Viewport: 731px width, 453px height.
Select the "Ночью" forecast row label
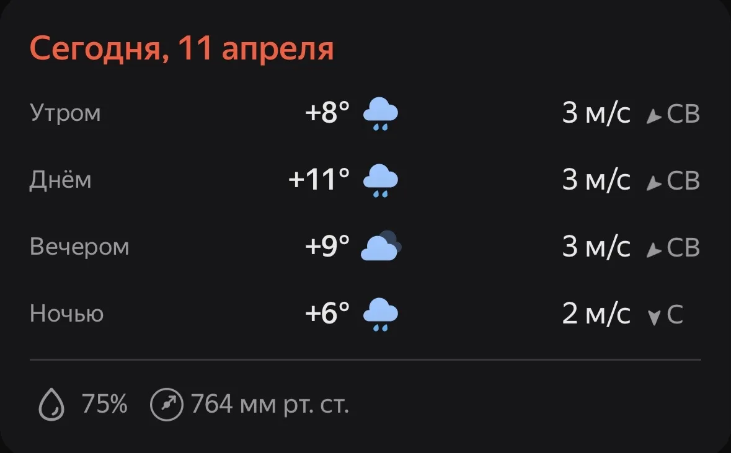66,314
